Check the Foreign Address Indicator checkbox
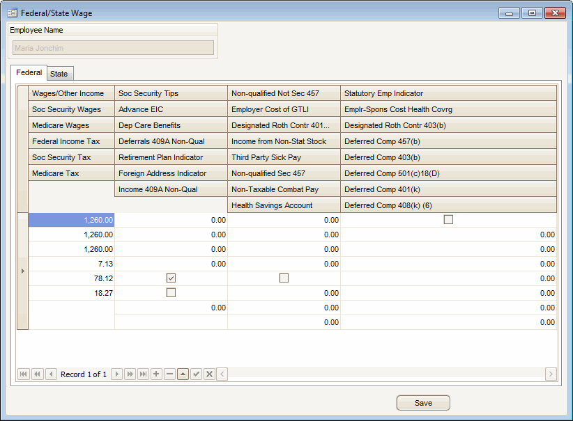Image resolution: width=573 pixels, height=421 pixels. 171,293
